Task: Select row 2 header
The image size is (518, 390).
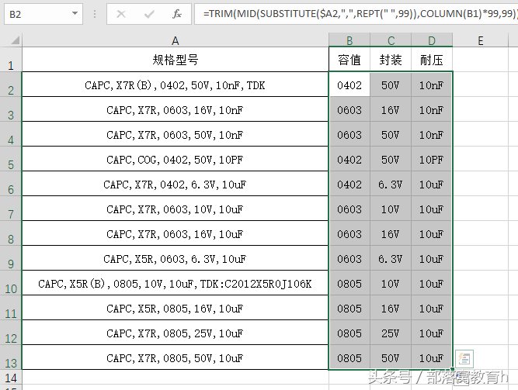Action: click(x=11, y=85)
